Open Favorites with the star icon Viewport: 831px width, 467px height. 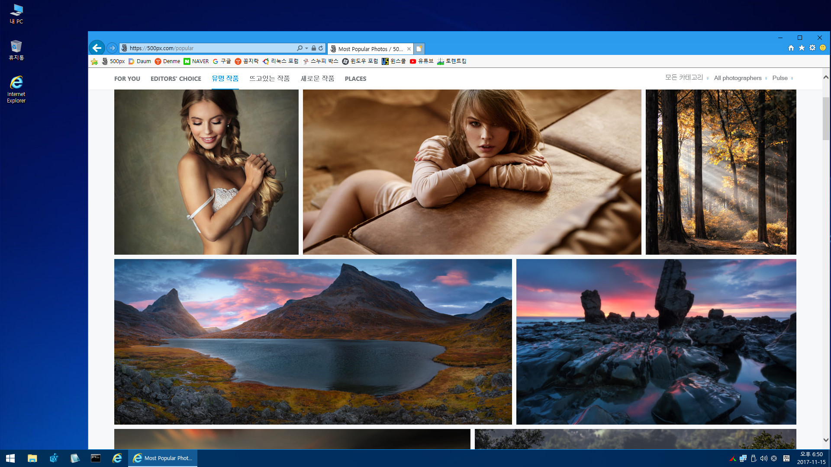click(802, 48)
